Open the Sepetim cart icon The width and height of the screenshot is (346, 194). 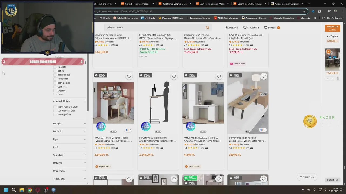(x=272, y=27)
